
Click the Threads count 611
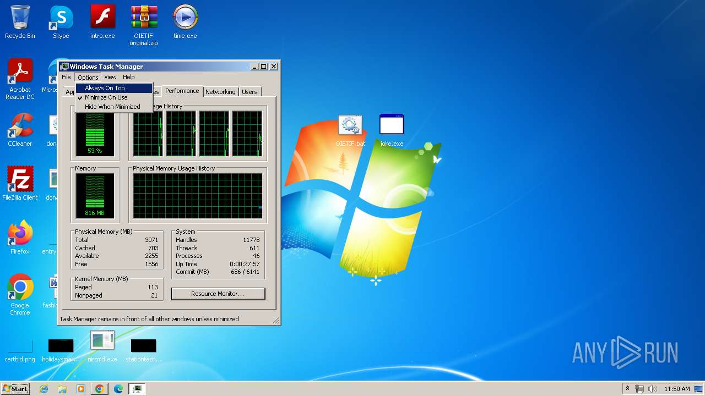tap(254, 248)
